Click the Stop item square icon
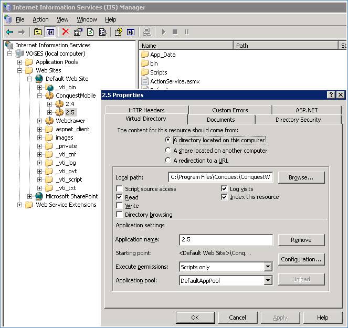This screenshot has width=348, height=328. (x=175, y=32)
